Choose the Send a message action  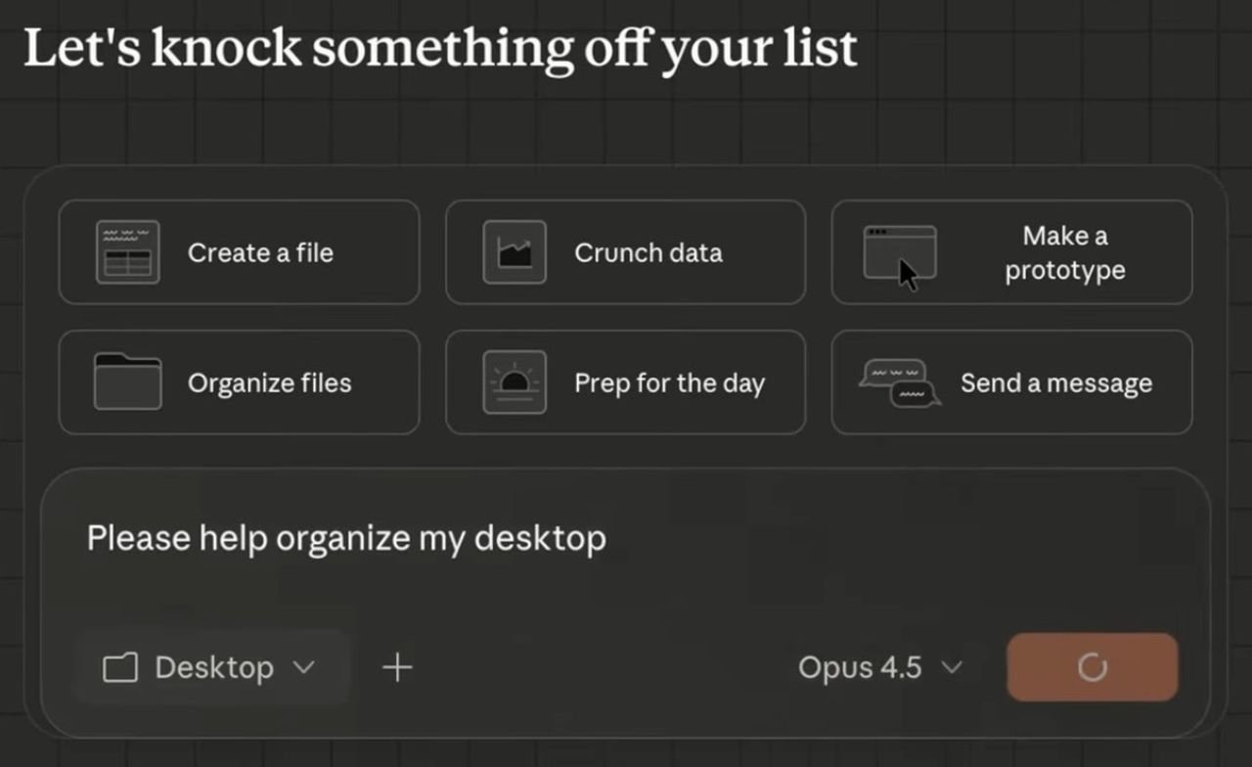[x=1011, y=382]
